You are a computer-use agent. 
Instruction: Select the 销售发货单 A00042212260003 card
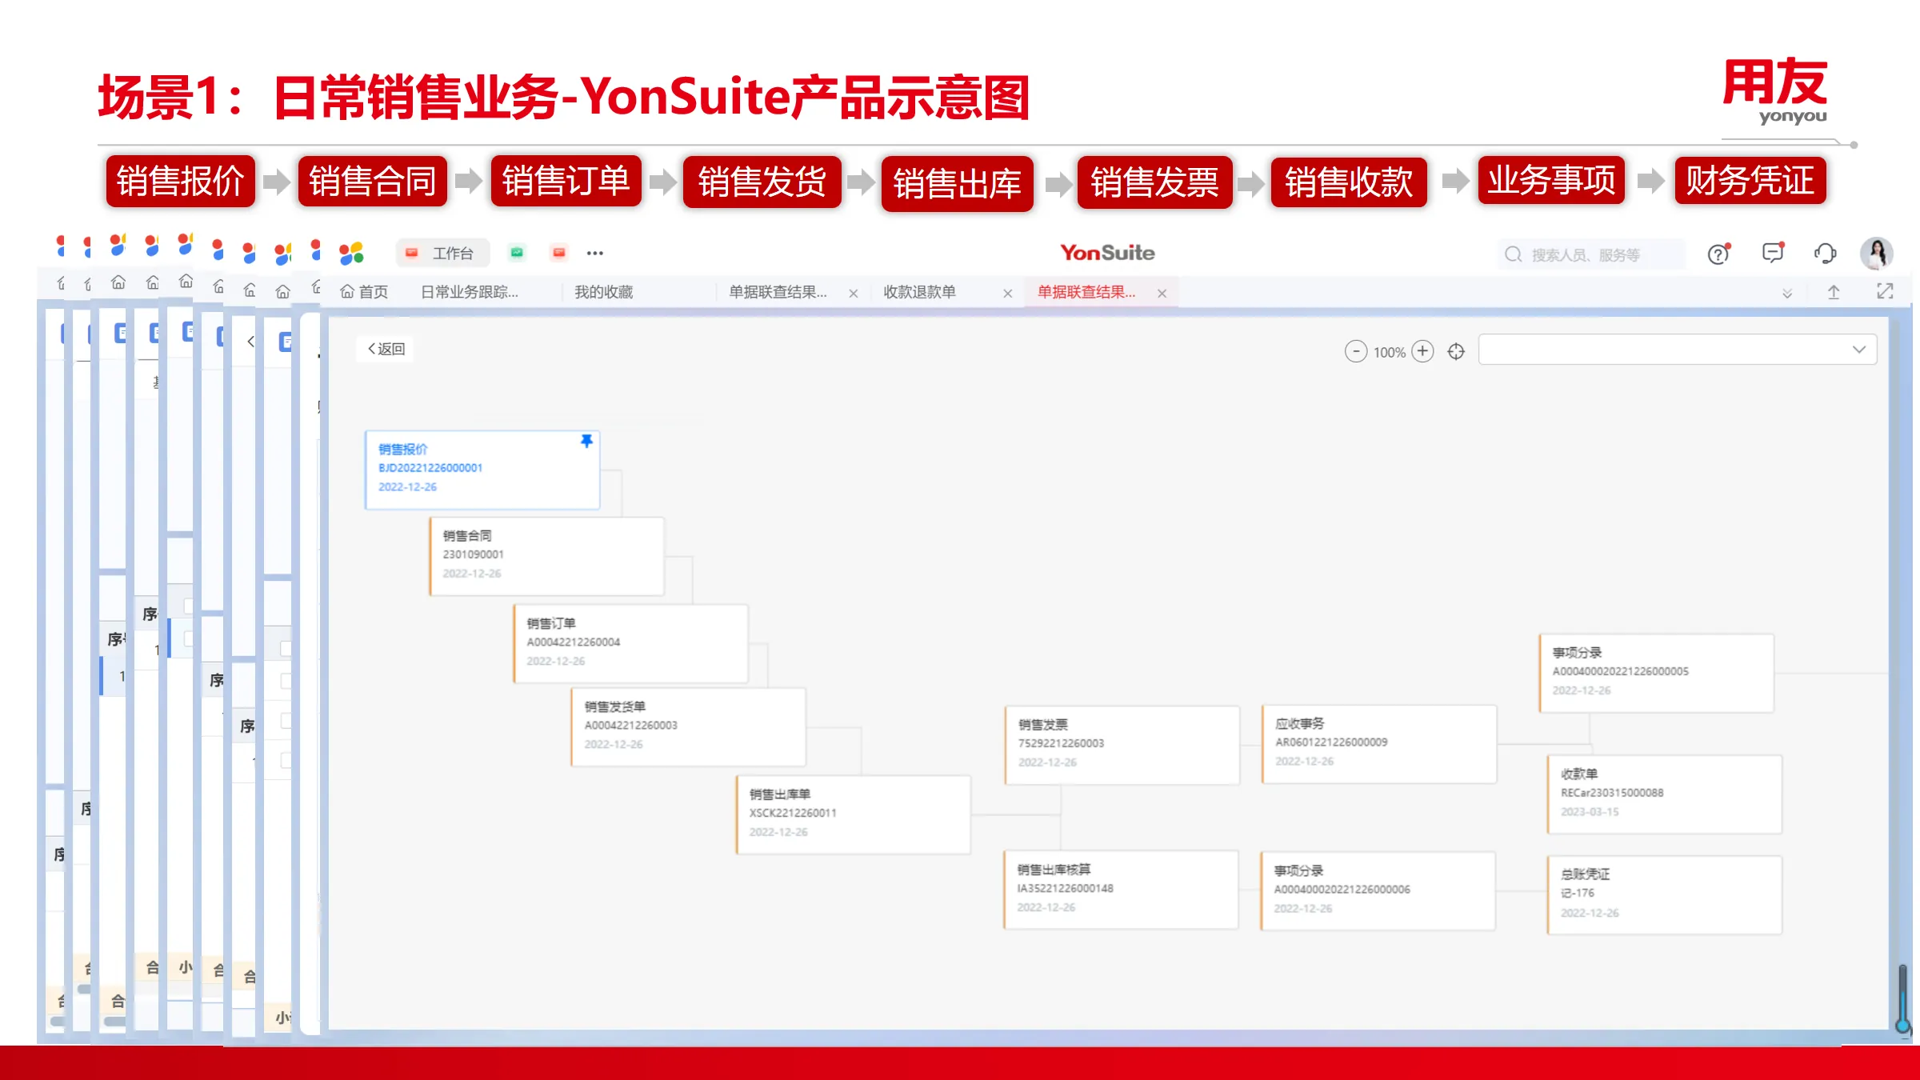[x=689, y=726]
